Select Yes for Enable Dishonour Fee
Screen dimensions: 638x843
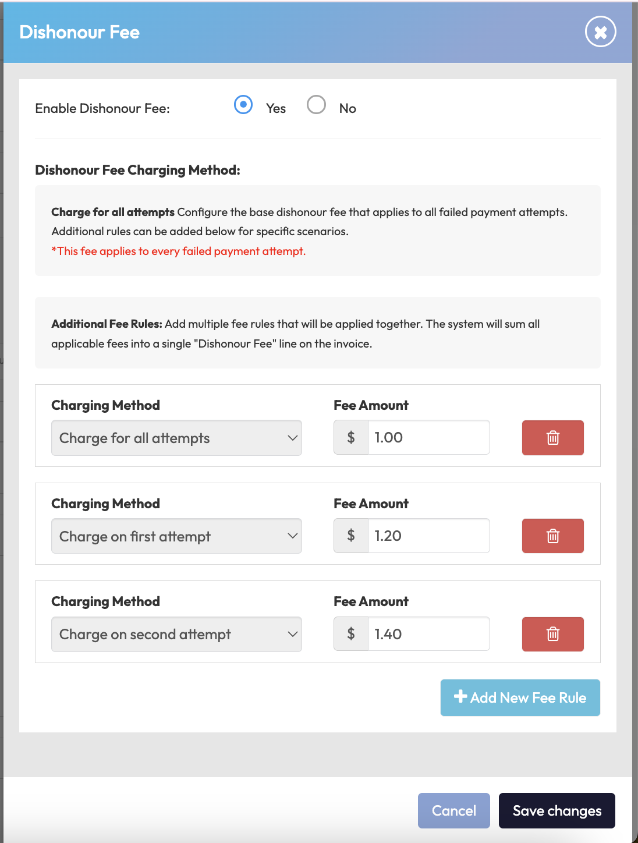[243, 105]
